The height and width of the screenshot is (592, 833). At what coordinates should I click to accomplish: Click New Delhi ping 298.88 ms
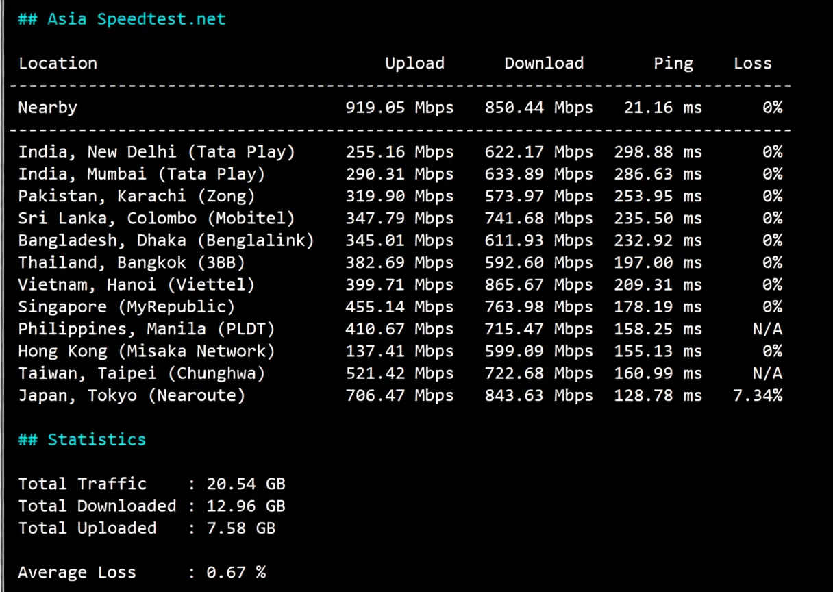(x=658, y=152)
